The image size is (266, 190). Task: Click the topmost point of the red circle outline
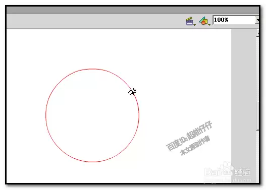[92, 69]
